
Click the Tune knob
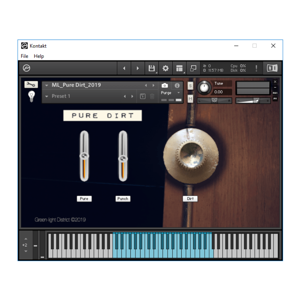(x=204, y=88)
